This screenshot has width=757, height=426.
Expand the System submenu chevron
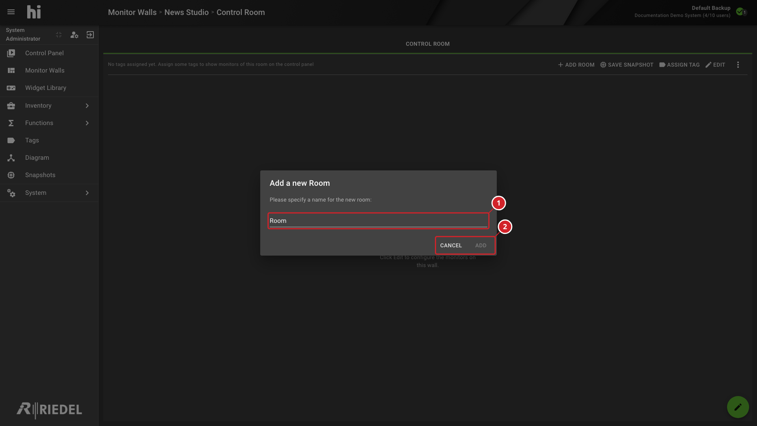[87, 192]
